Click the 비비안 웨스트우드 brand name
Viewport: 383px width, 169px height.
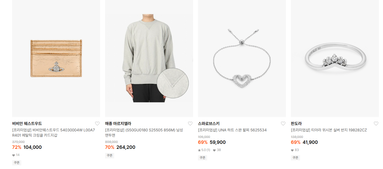click(27, 124)
